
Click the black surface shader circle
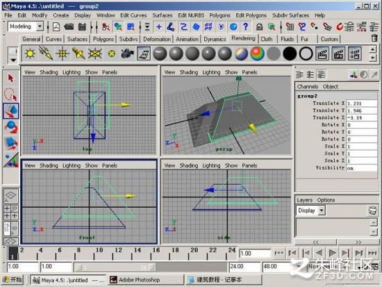[x=290, y=54]
